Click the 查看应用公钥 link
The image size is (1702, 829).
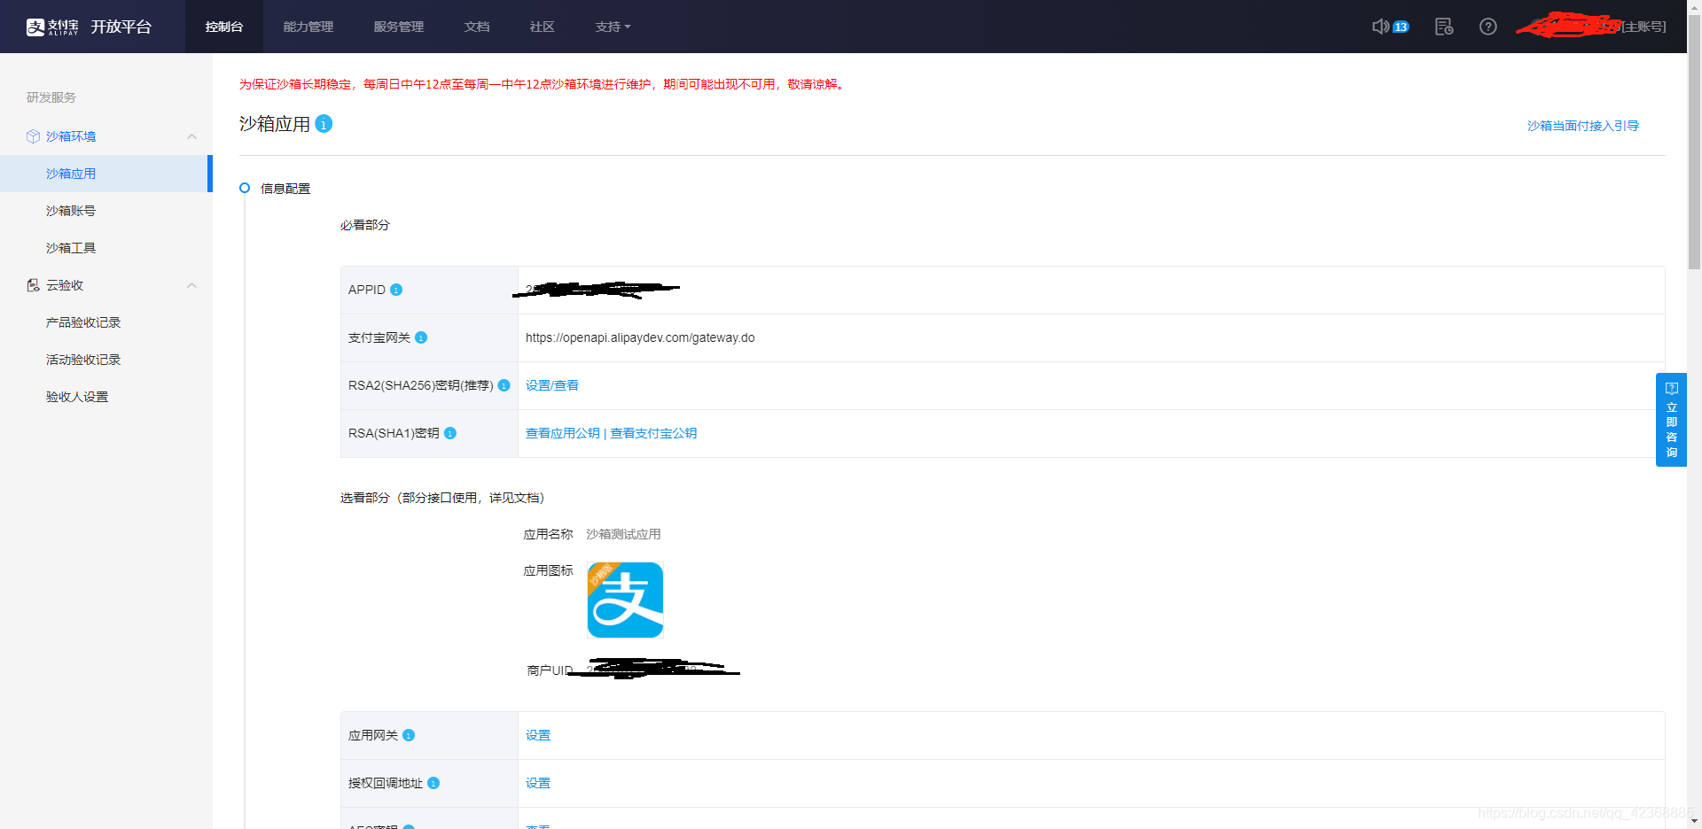[562, 433]
